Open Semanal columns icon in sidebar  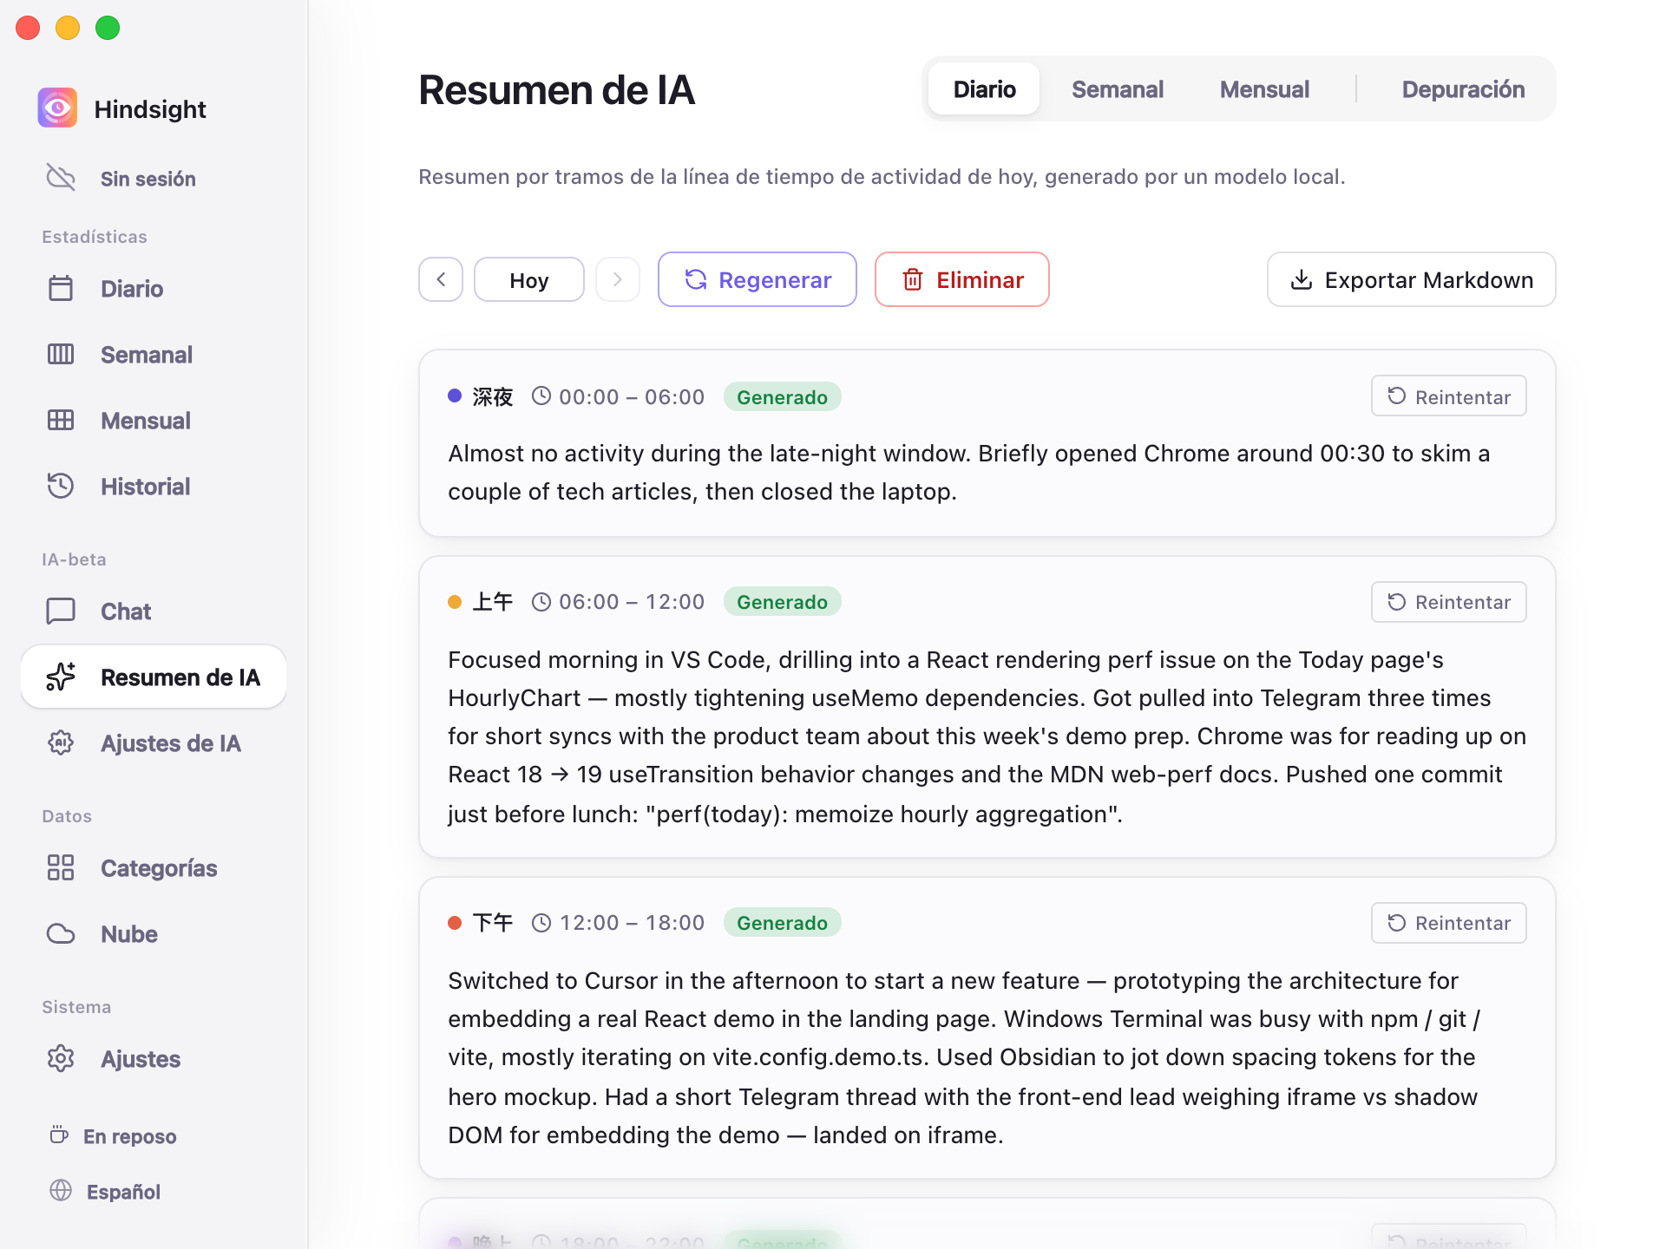pyautogui.click(x=61, y=354)
